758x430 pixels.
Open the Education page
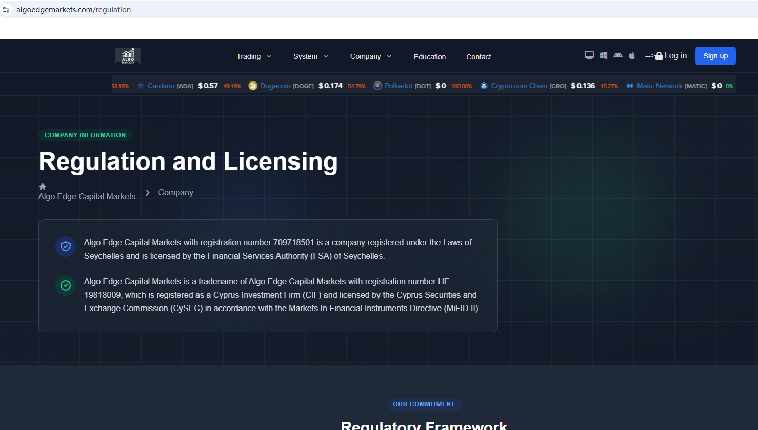(430, 57)
